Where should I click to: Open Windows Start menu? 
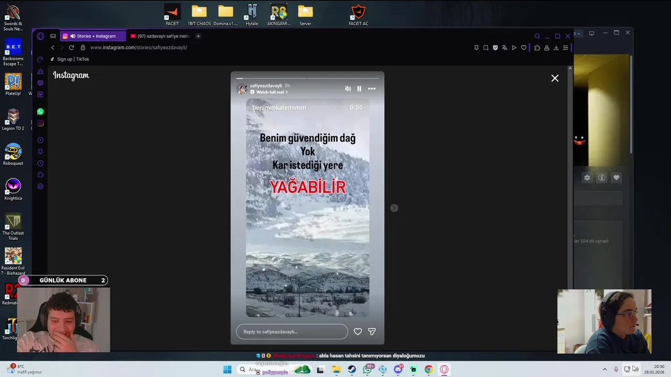pos(227,370)
